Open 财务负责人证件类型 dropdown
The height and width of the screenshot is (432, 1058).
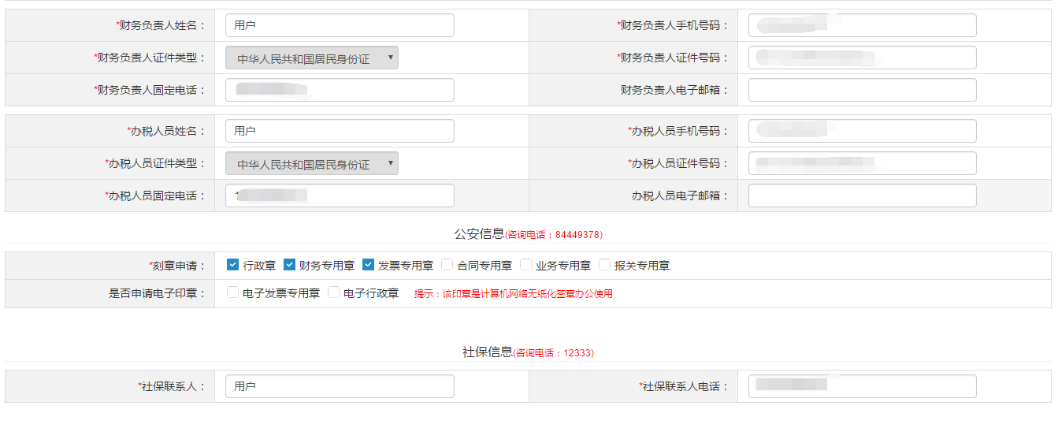pos(311,58)
